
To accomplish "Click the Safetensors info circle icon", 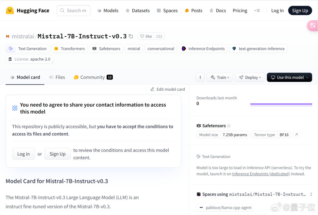I will pyautogui.click(x=229, y=126).
